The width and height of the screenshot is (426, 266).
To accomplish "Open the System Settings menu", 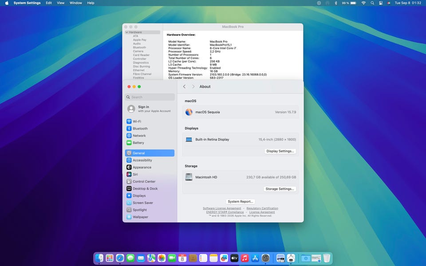I will coord(27,3).
